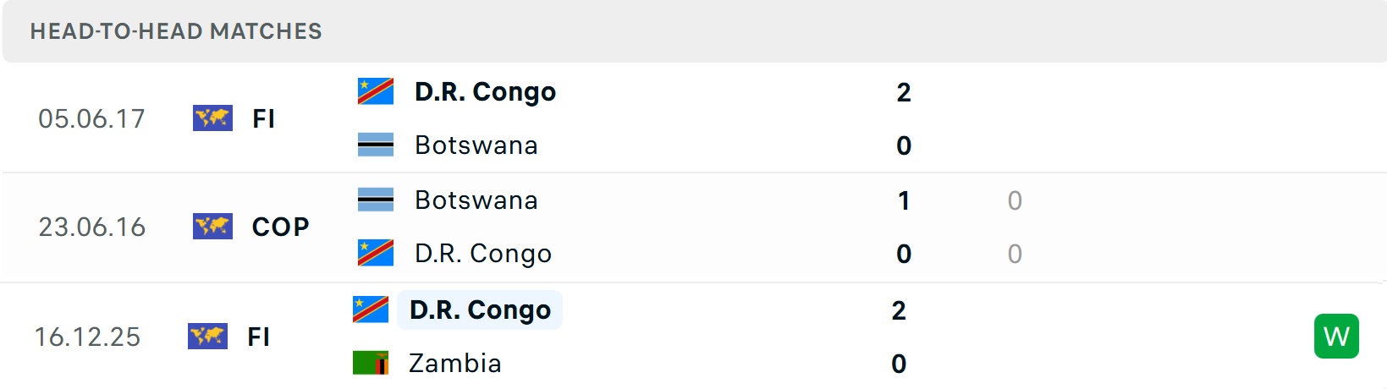1387x389 pixels.
Task: Click the Zambia flag icon
Action: 371,364
